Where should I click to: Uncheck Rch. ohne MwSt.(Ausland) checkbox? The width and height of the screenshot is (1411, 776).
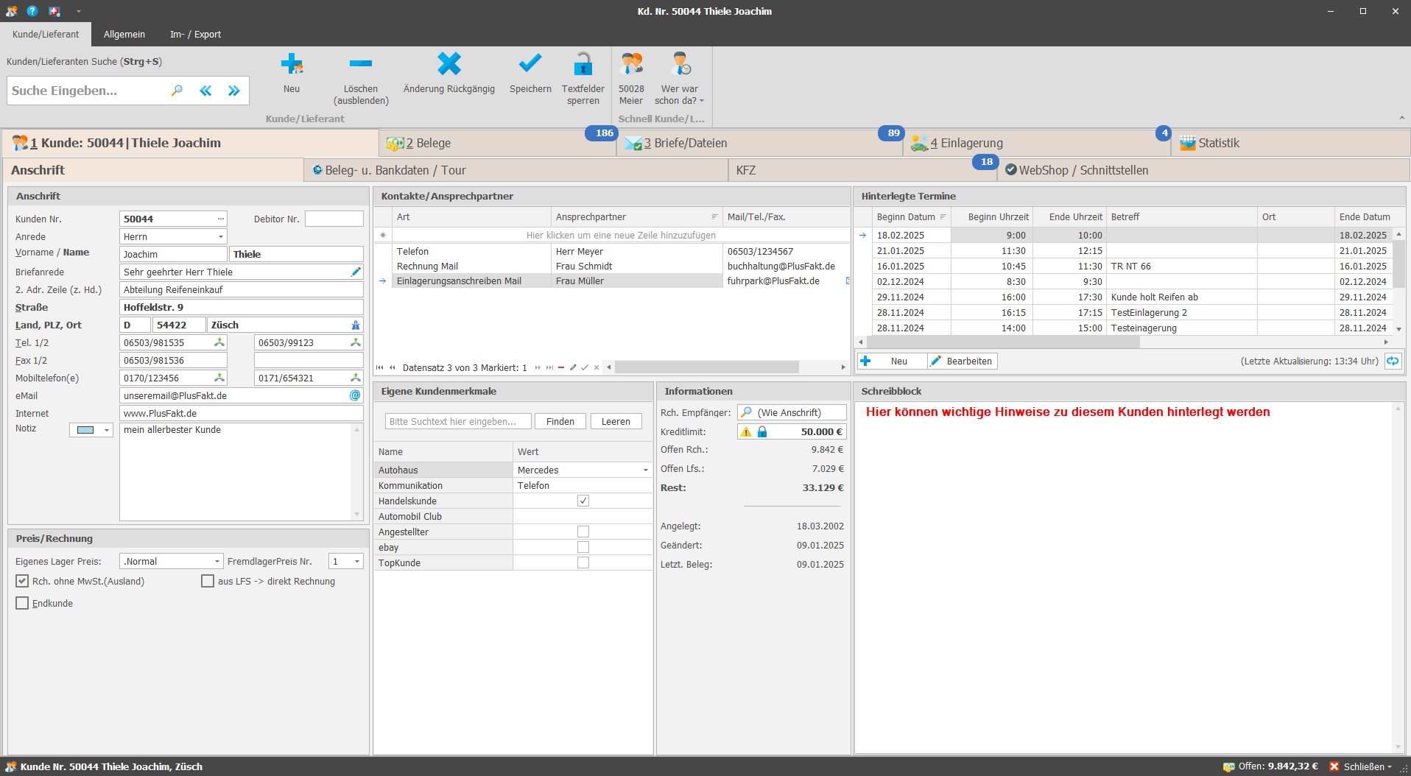tap(22, 581)
